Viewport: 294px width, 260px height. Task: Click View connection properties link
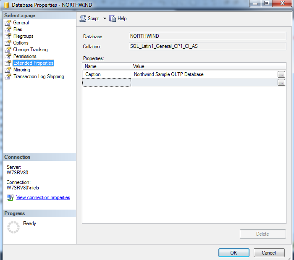pos(43,197)
